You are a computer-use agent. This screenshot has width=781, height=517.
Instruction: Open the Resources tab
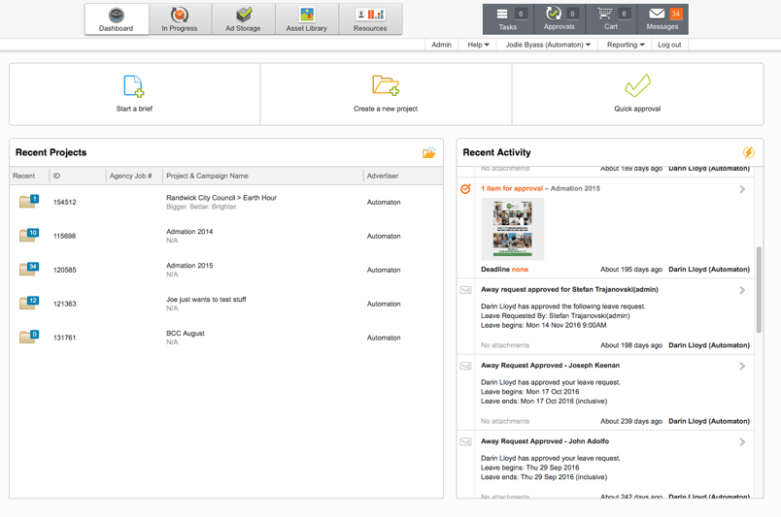coord(370,19)
